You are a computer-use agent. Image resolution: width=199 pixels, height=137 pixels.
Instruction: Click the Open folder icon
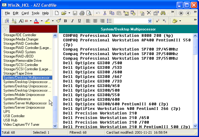[x=64, y=13]
